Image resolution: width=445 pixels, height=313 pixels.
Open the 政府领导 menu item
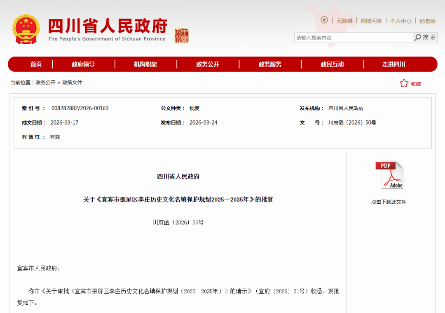pos(83,64)
